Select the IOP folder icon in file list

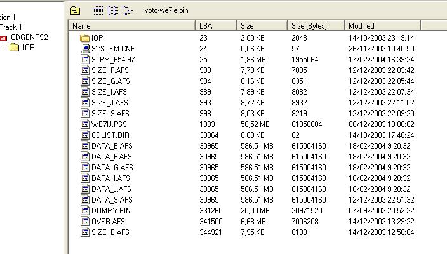point(85,37)
